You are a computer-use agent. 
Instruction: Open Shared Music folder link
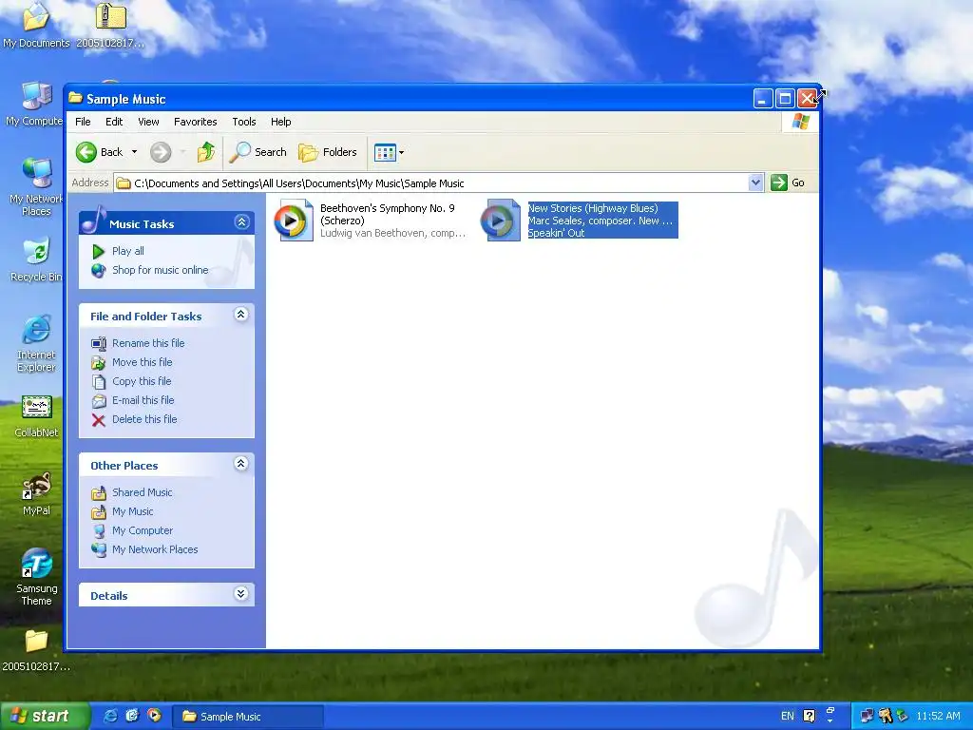coord(142,493)
